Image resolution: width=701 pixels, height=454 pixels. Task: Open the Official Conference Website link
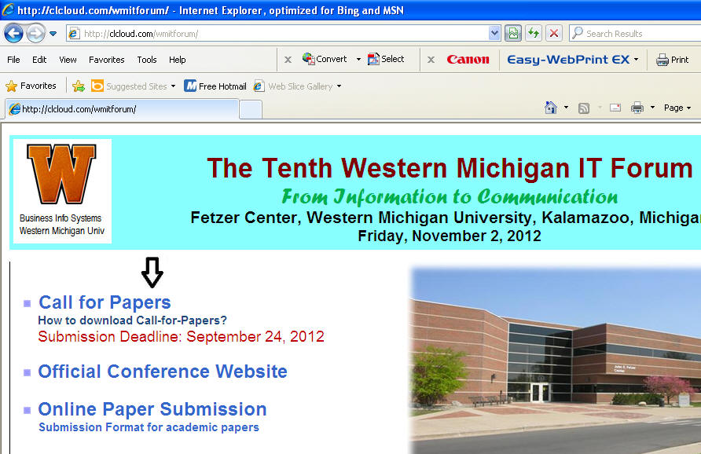click(163, 372)
